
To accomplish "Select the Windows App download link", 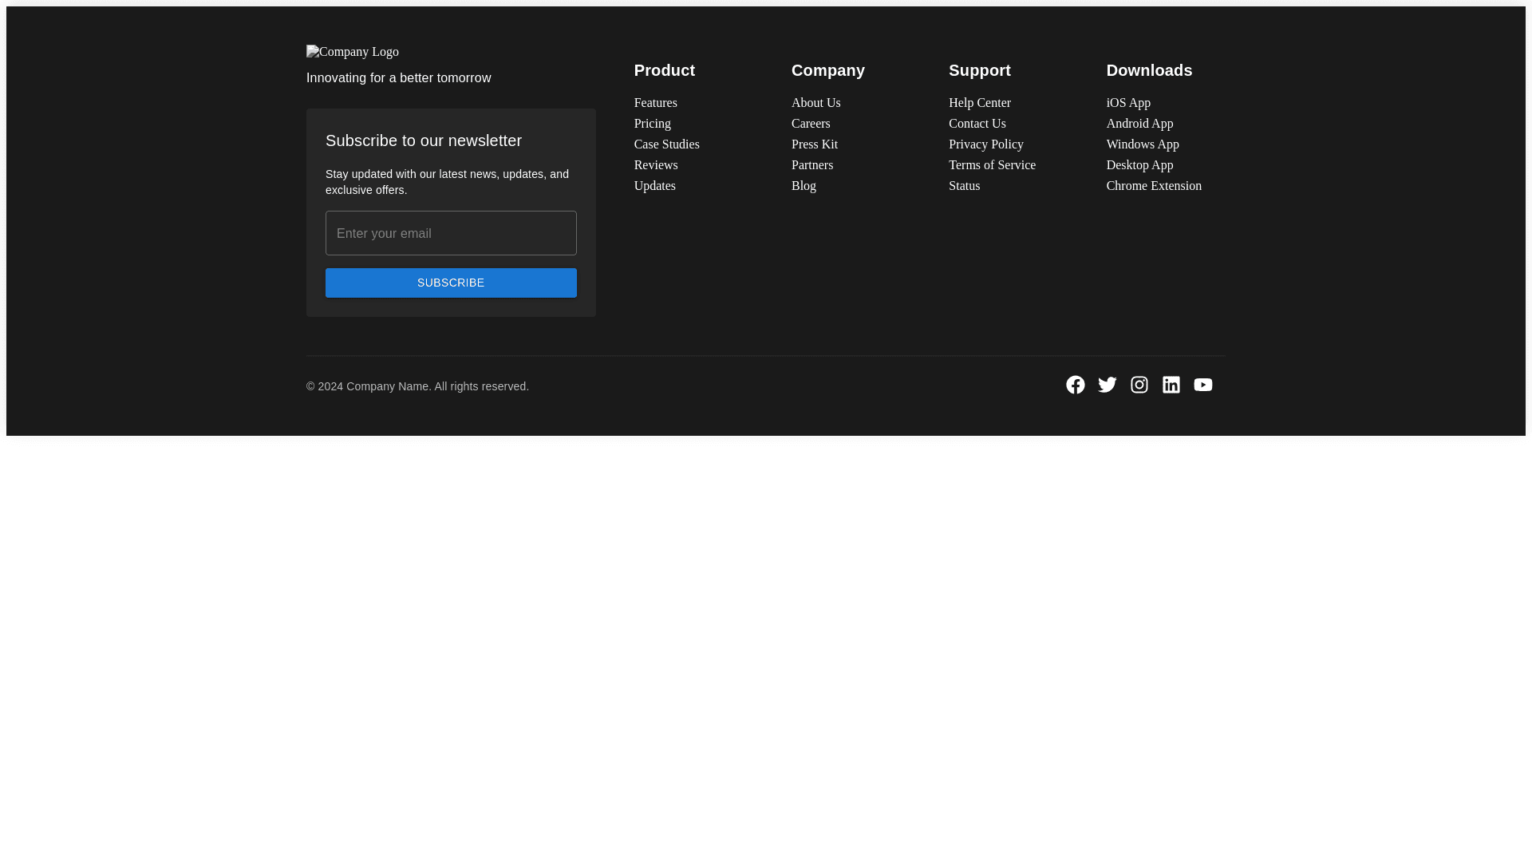I will (x=1142, y=144).
